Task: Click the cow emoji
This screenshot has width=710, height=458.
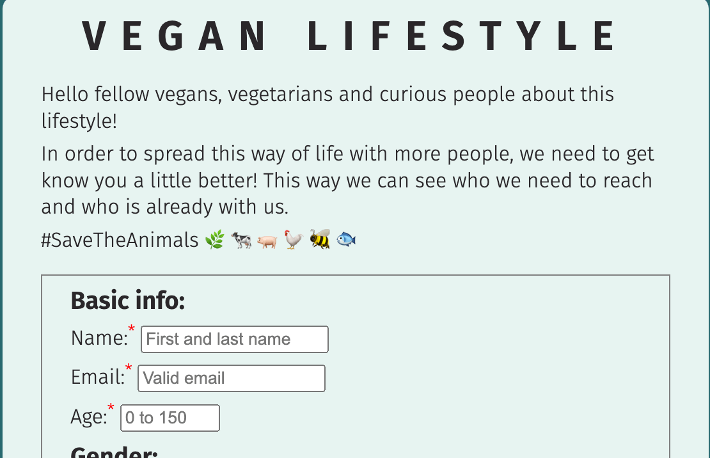Action: (x=241, y=240)
